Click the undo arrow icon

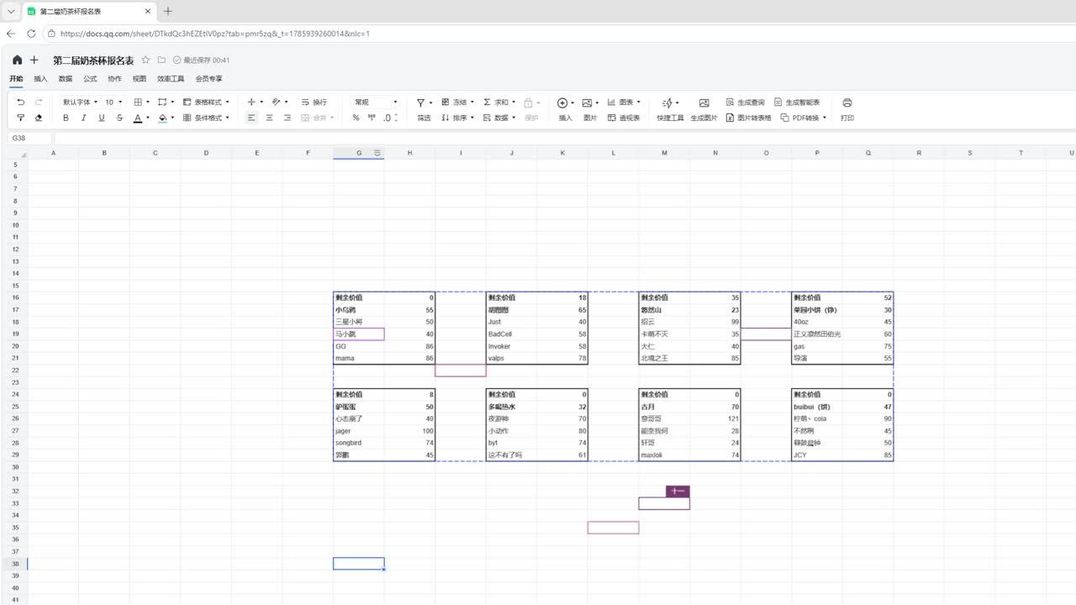(21, 103)
